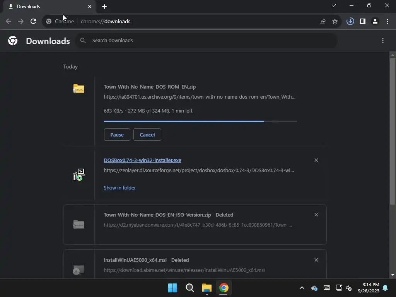Click the deleted ISO Version zip icon
This screenshot has width=396, height=297.
[x=79, y=224]
